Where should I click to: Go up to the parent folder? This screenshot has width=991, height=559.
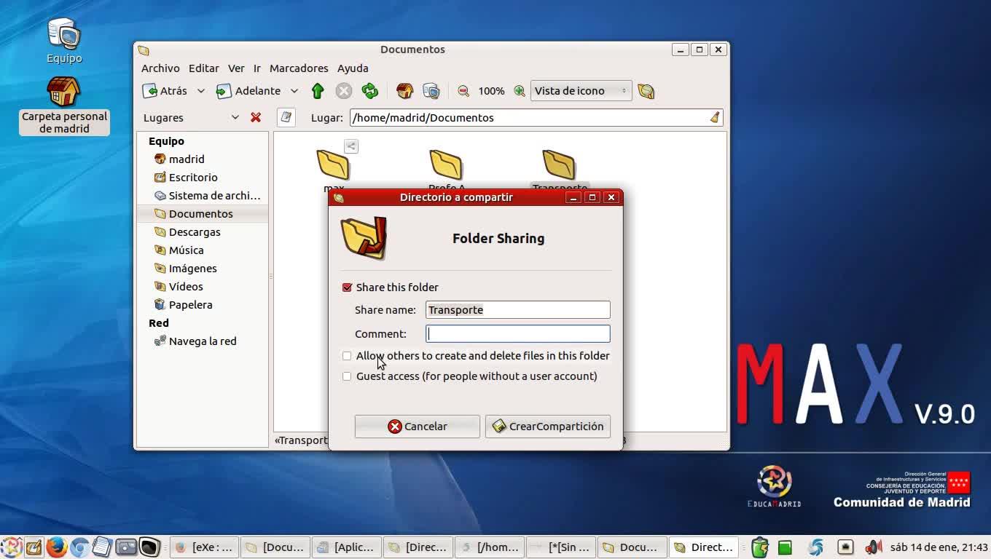(317, 91)
